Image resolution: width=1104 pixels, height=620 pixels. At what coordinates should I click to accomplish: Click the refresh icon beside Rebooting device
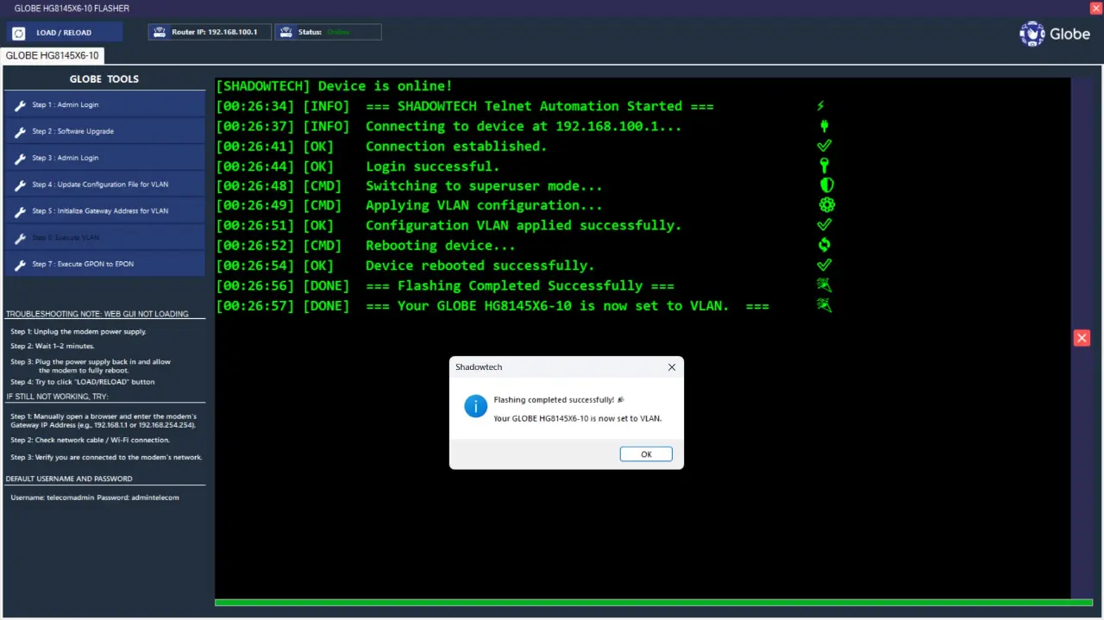point(825,245)
